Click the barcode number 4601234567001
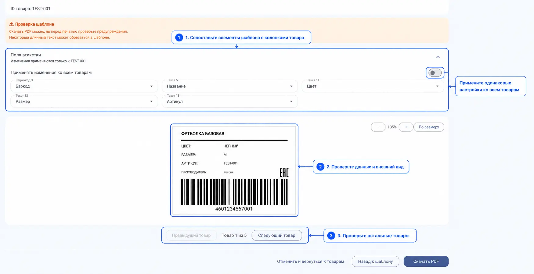This screenshot has width=534, height=274. tap(234, 209)
